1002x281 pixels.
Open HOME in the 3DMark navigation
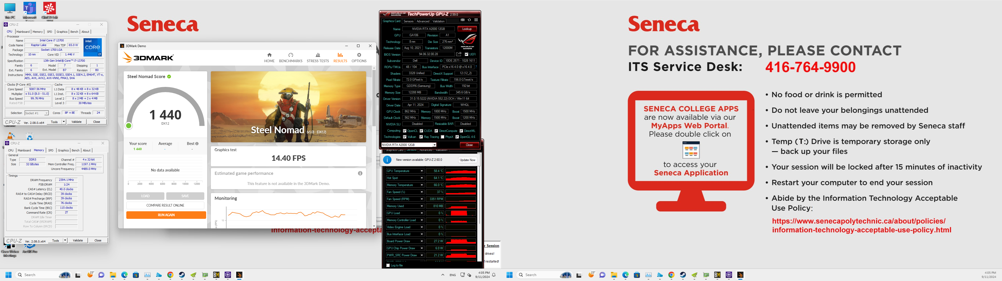pos(269,58)
